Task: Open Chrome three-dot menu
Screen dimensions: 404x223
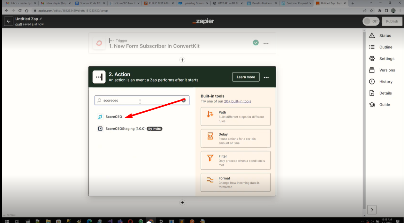Action: pos(400,11)
